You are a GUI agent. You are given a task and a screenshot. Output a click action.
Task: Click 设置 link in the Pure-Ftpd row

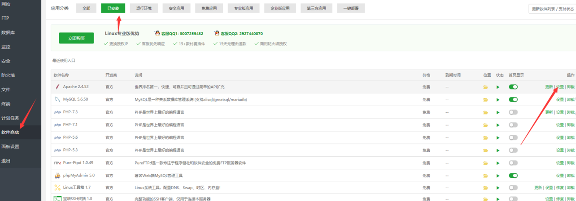(x=560, y=163)
